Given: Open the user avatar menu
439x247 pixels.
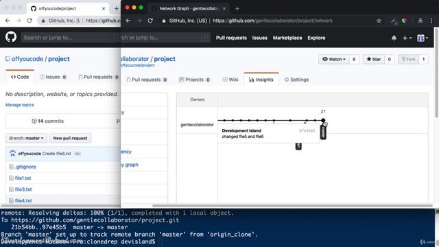Looking at the screenshot, I should click(x=423, y=38).
